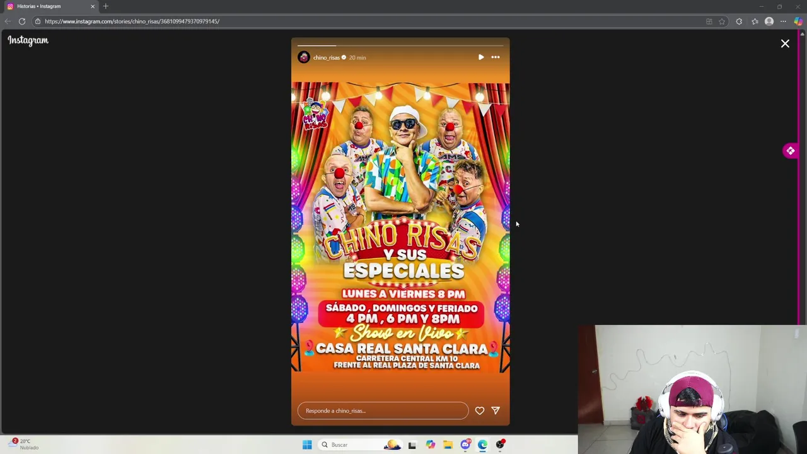Launch Copilot from the taskbar
807x454 pixels.
pos(430,445)
